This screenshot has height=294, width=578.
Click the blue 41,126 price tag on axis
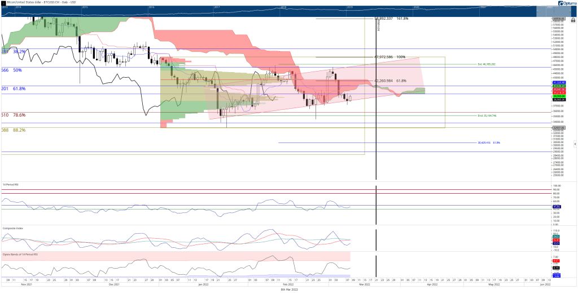(558, 82)
